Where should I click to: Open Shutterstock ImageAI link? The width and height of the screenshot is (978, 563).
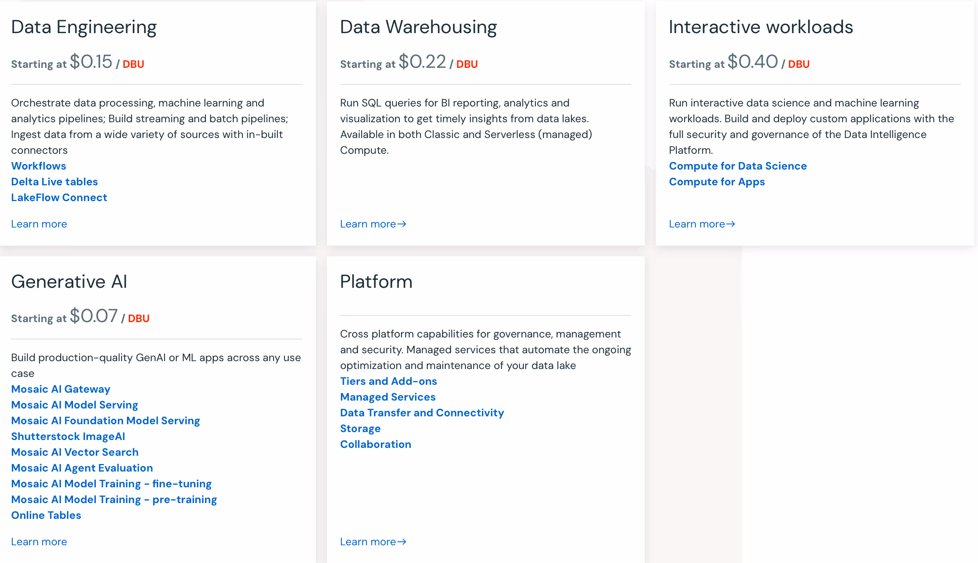[68, 436]
